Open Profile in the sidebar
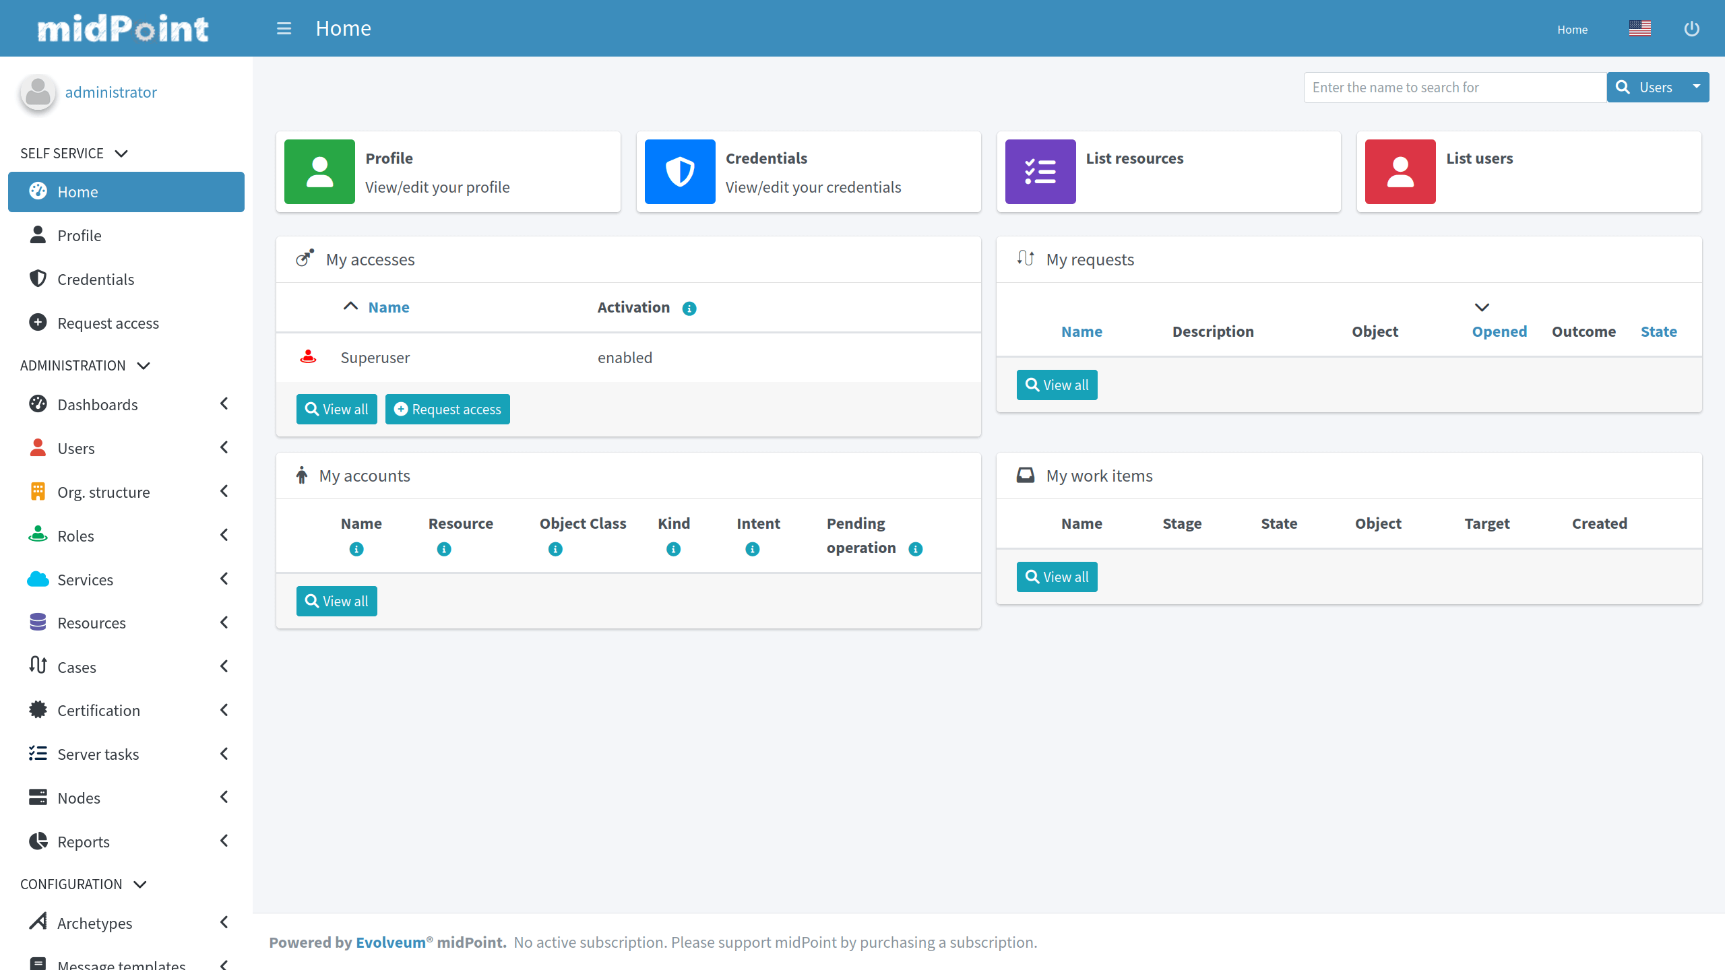This screenshot has width=1725, height=970. [x=126, y=236]
